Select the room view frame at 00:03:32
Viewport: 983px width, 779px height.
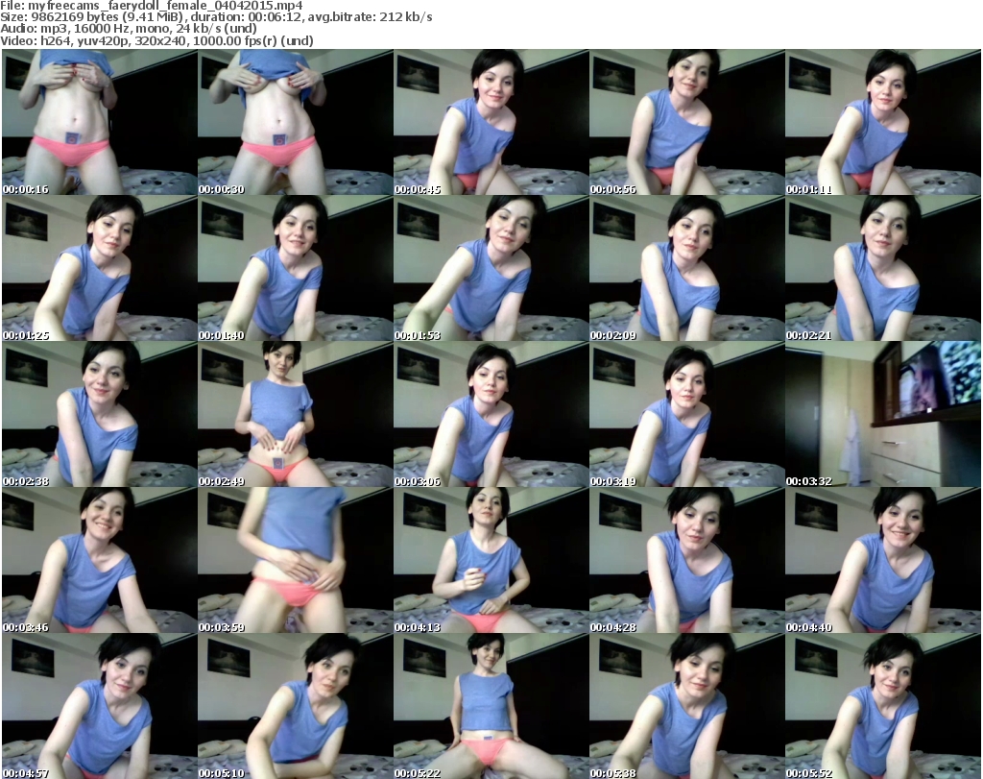pos(883,414)
